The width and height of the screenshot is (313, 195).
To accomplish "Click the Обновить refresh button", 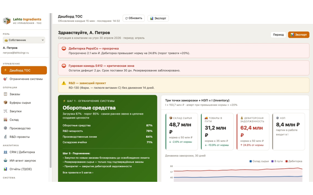I will click(x=134, y=18).
